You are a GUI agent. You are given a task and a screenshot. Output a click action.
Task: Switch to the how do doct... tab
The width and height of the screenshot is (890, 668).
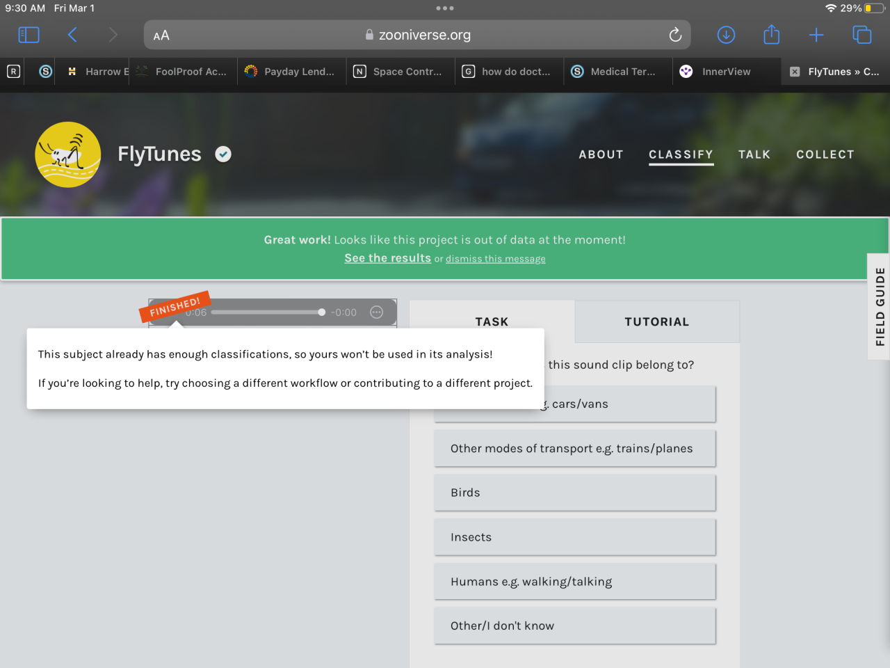pyautogui.click(x=509, y=71)
